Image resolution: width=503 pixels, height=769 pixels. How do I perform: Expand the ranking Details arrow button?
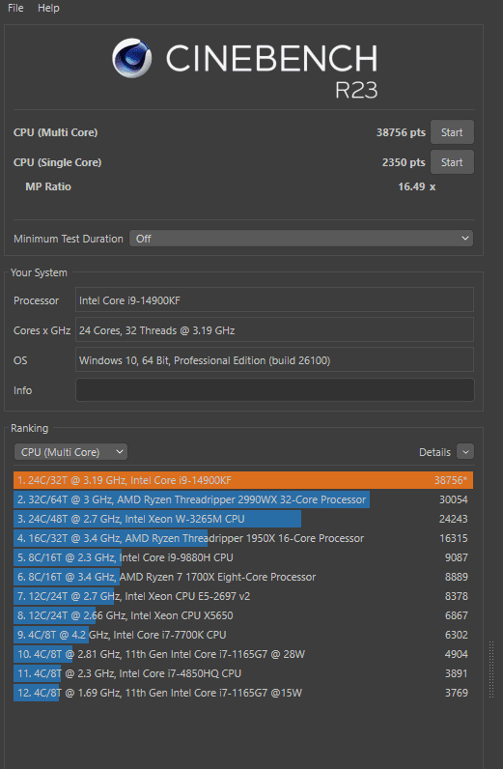pyautogui.click(x=465, y=452)
